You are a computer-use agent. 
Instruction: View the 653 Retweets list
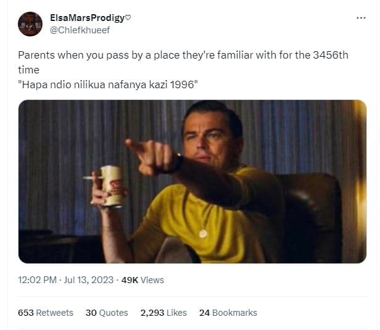pos(46,313)
